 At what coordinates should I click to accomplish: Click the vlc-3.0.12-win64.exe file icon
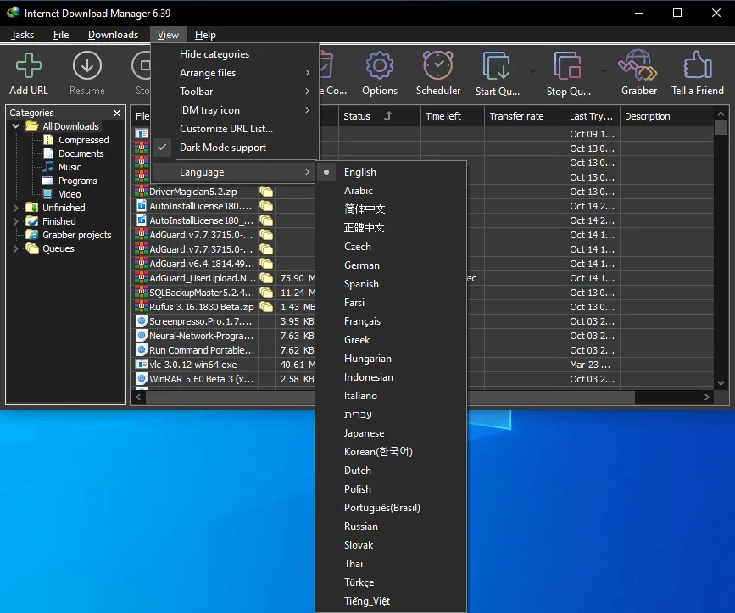pyautogui.click(x=142, y=365)
